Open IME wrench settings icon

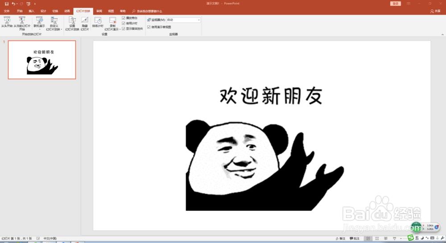[x=442, y=238]
